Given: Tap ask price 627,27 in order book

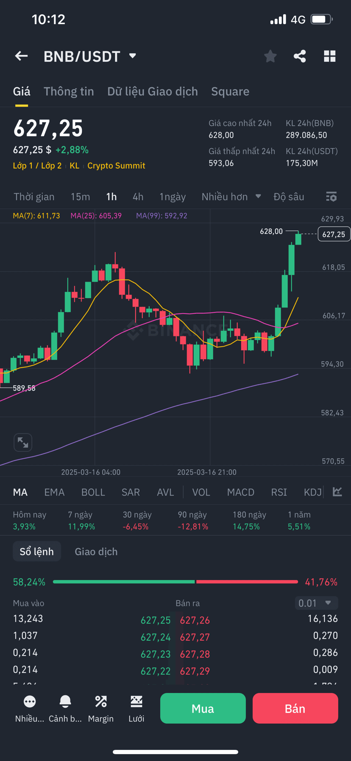Looking at the screenshot, I should (195, 637).
